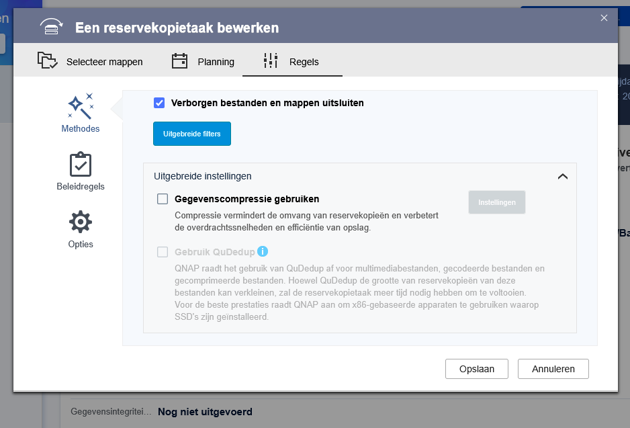Click the Uitgebreide filters button

pyautogui.click(x=192, y=134)
